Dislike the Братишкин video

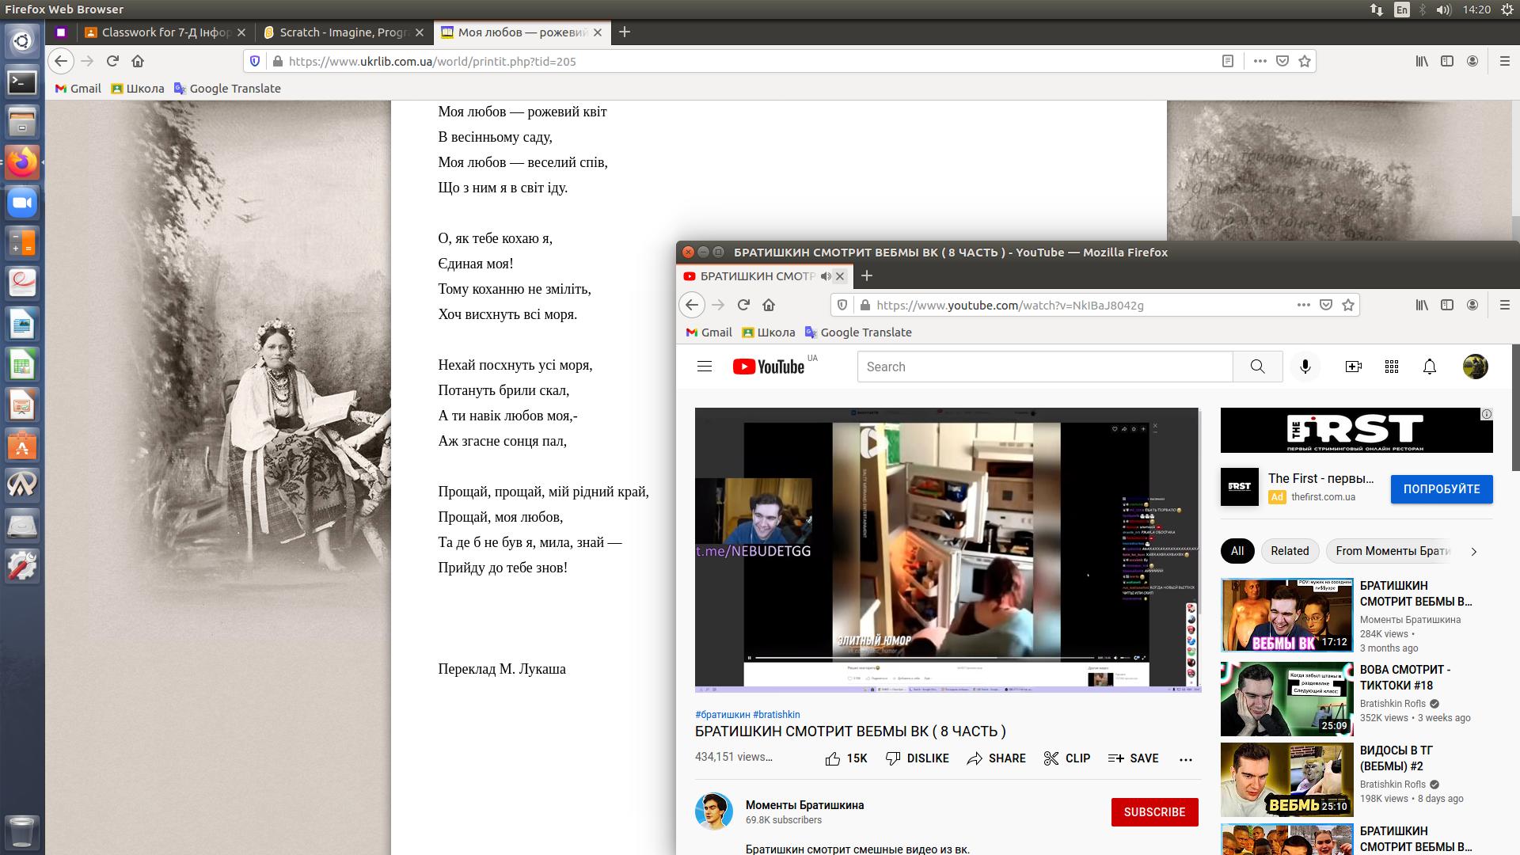917,758
